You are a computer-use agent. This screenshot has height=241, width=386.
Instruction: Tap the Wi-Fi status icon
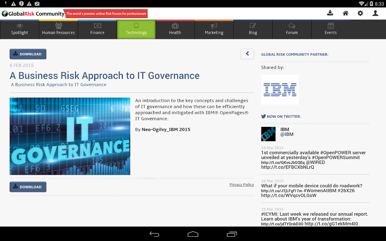[x=362, y=4]
